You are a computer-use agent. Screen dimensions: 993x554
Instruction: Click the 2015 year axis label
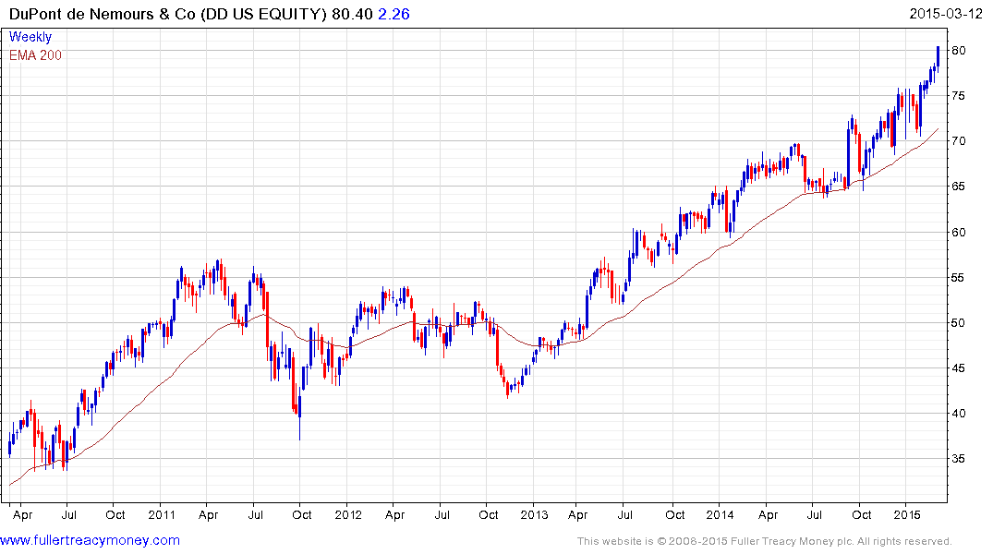point(906,514)
